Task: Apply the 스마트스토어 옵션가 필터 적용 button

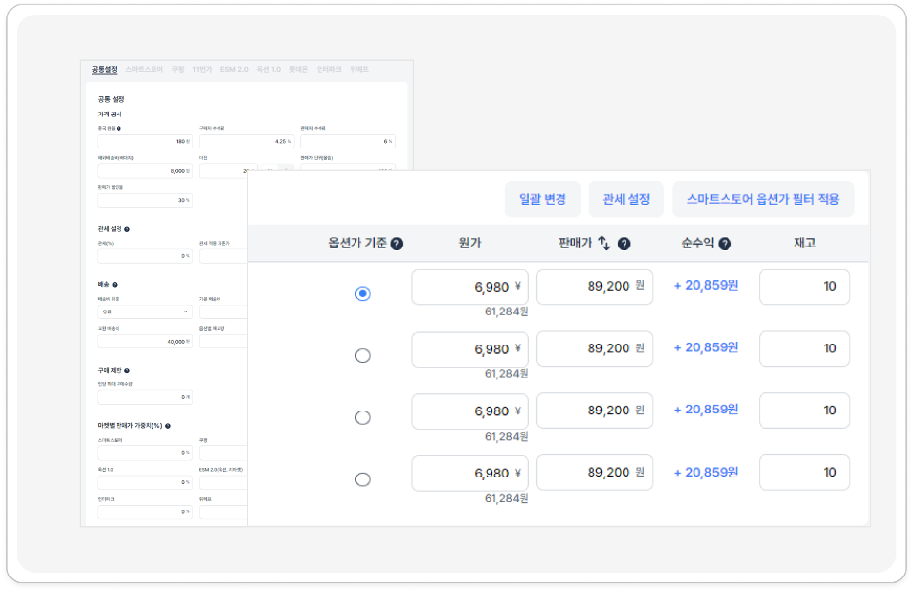Action: point(762,199)
